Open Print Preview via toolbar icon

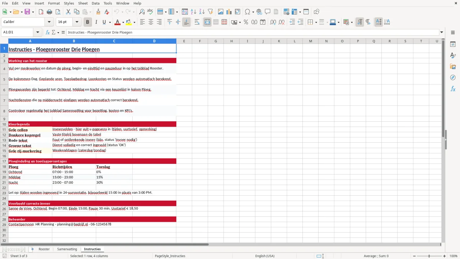point(58,12)
